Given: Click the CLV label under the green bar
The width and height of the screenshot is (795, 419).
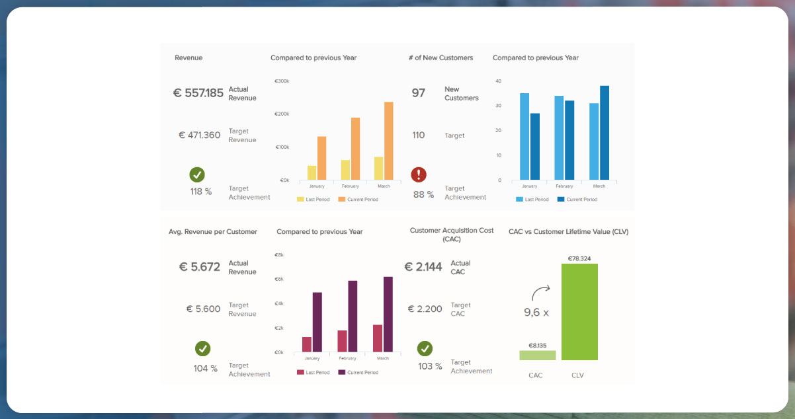Looking at the screenshot, I should tap(577, 375).
